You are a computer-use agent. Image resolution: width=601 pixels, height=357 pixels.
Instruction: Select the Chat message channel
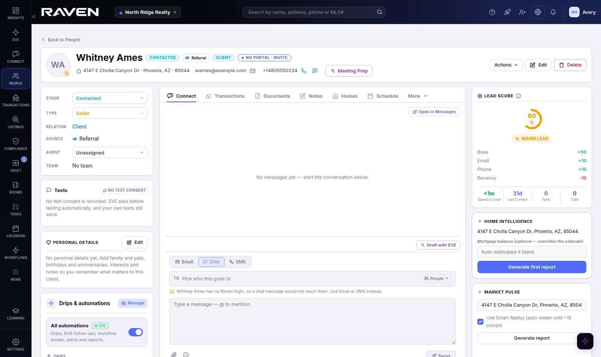click(x=211, y=262)
